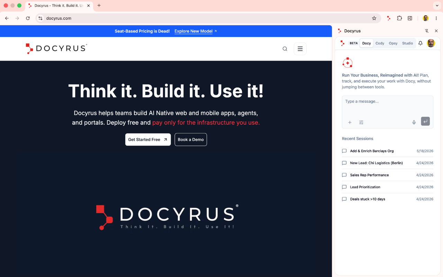443x277 pixels.
Task: Go back to previous page
Action: 7,18
